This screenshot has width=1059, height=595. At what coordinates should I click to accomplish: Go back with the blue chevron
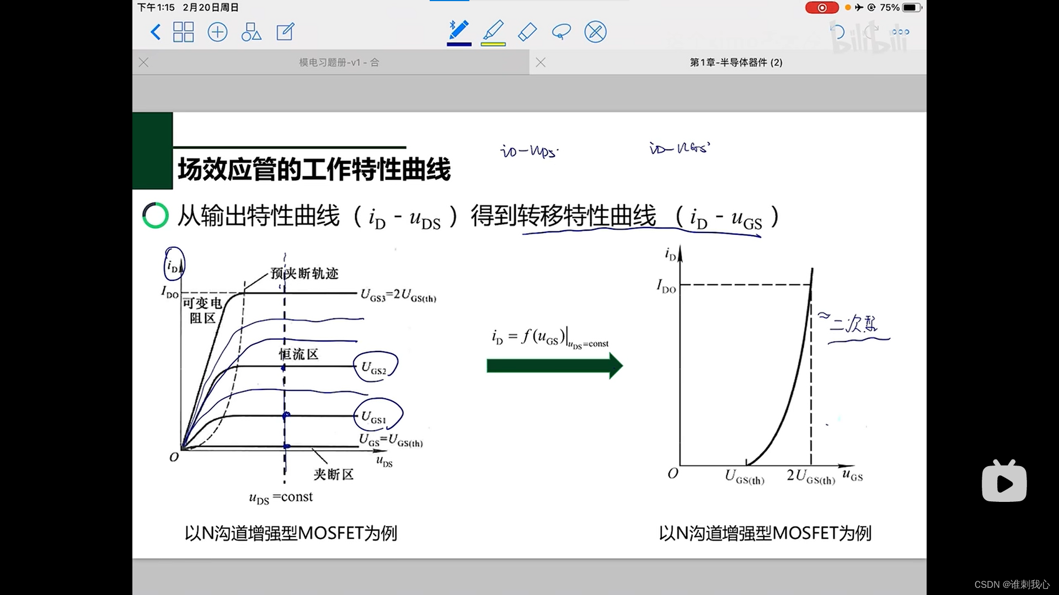[x=156, y=32]
